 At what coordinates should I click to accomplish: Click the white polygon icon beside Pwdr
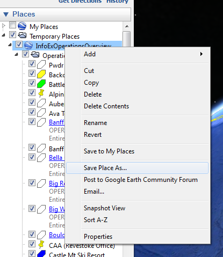point(41,64)
